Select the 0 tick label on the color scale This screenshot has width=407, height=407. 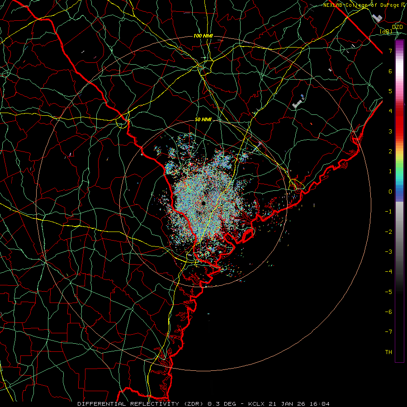390,192
